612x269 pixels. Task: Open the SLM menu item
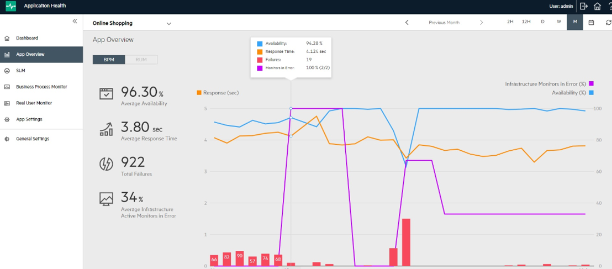coord(20,71)
